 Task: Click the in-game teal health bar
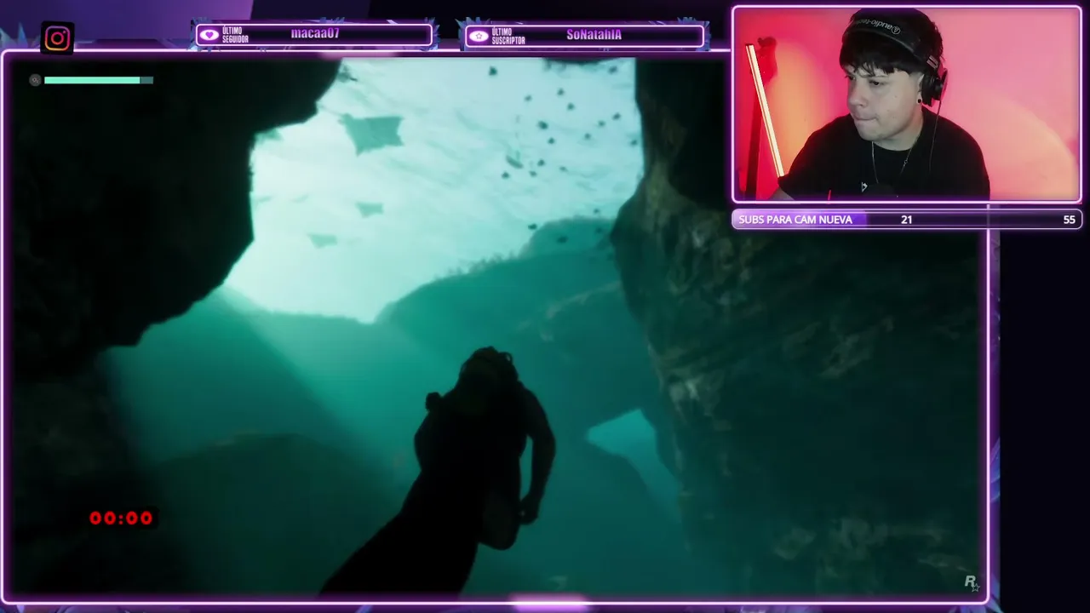99,80
